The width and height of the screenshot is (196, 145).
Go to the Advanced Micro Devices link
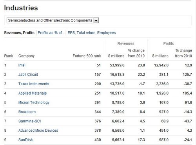point(38,131)
